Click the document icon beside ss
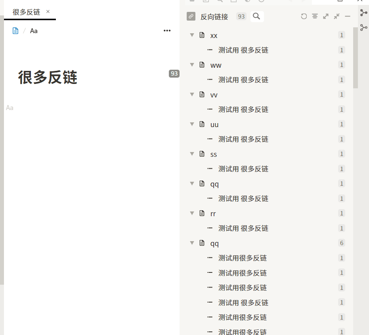This screenshot has width=369, height=335. tap(202, 154)
